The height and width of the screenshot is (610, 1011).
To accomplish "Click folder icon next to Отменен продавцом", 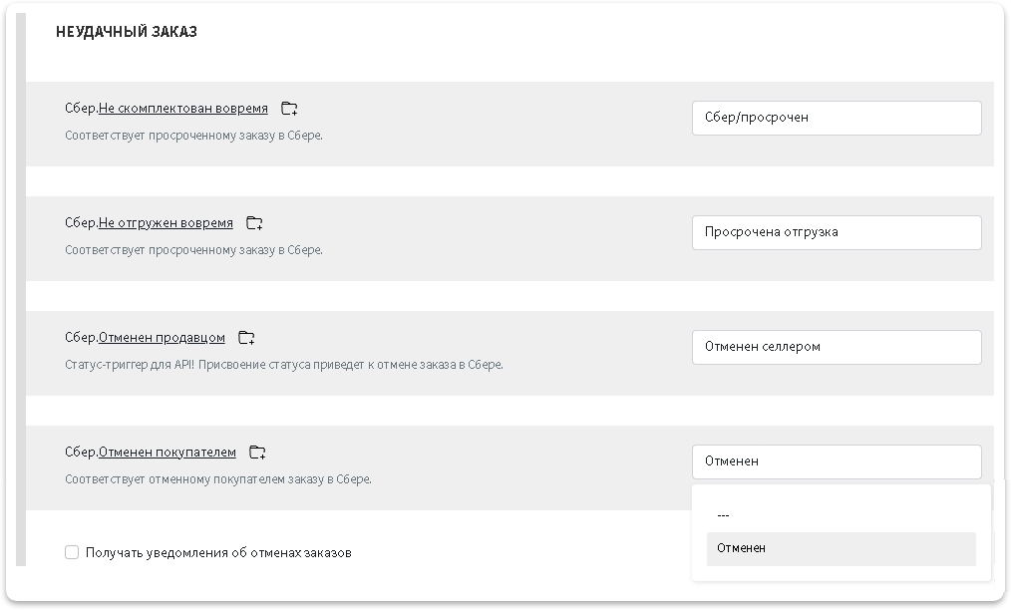I will (246, 337).
